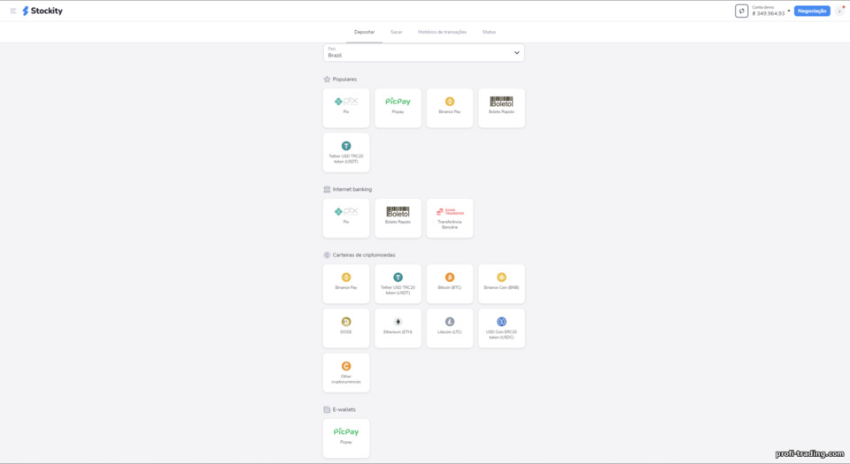Open the País dropdown showing Brazil
The width and height of the screenshot is (850, 464).
click(x=424, y=52)
